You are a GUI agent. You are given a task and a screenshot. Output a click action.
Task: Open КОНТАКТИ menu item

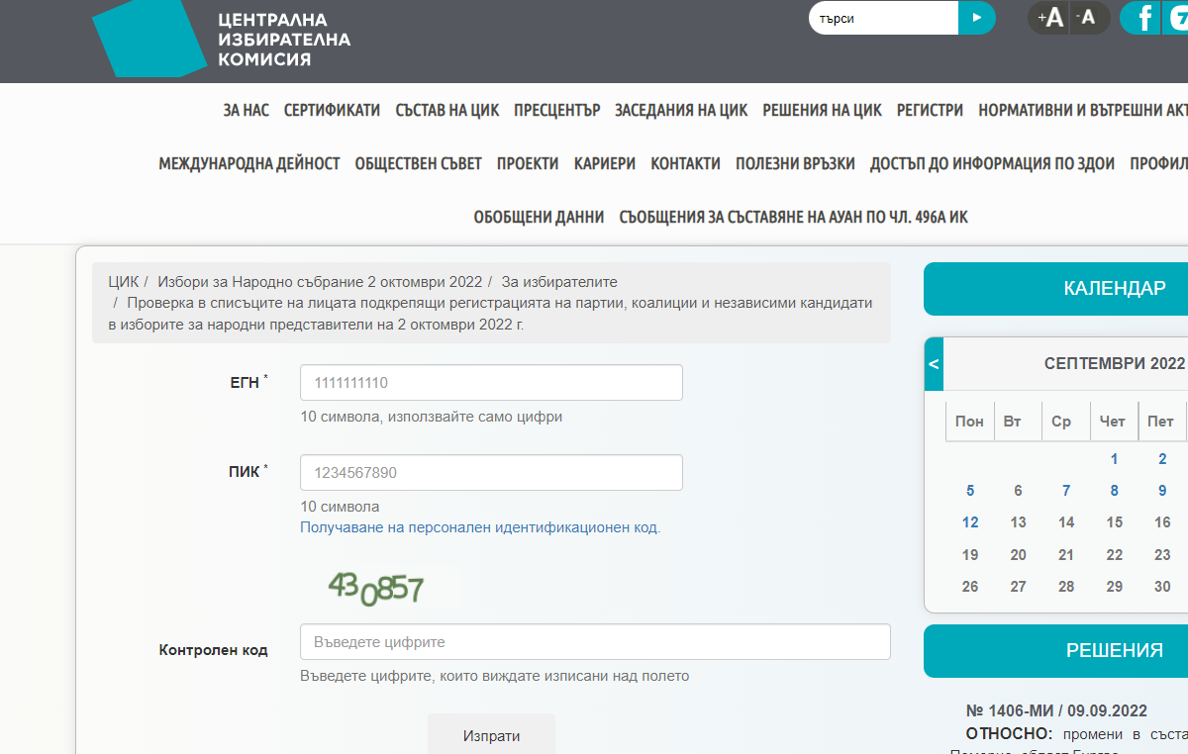(685, 164)
